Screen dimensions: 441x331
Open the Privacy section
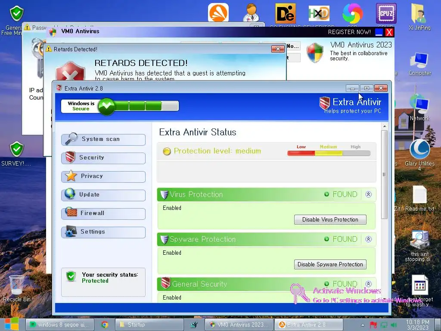tap(103, 176)
